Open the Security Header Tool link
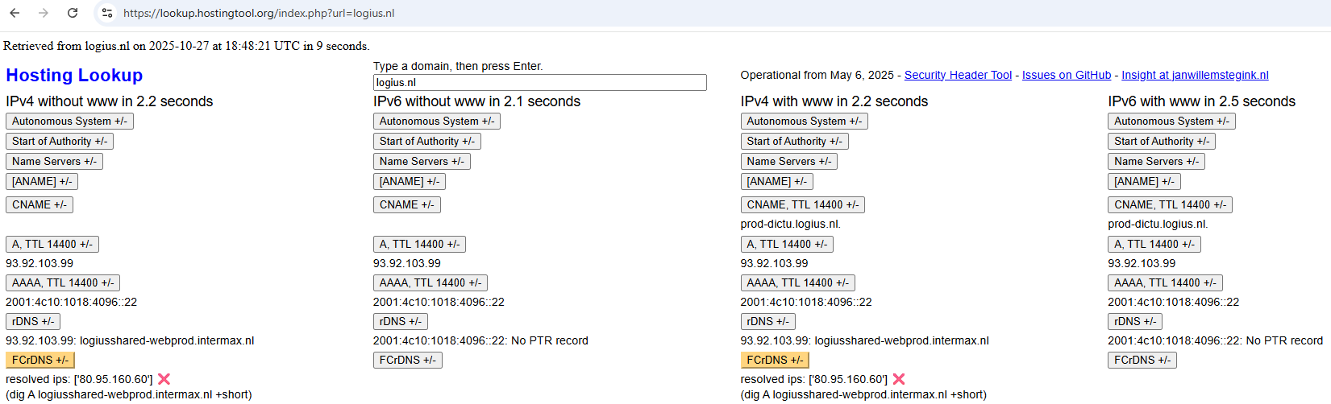Screen dimensions: 1331x404 pos(958,75)
